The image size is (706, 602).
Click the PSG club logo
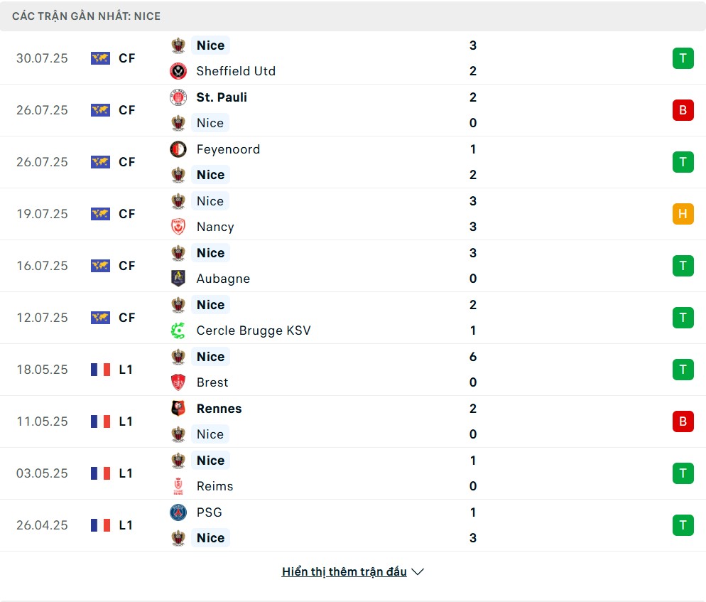click(178, 512)
